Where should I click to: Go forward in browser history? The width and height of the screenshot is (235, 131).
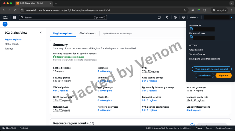10,10
